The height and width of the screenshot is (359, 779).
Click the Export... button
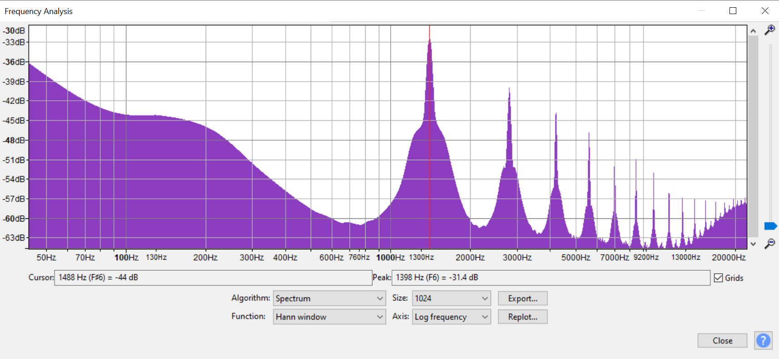[523, 298]
